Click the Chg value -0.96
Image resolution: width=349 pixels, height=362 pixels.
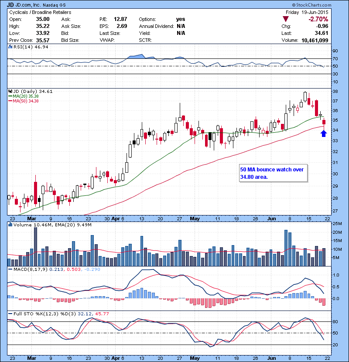(x=322, y=26)
